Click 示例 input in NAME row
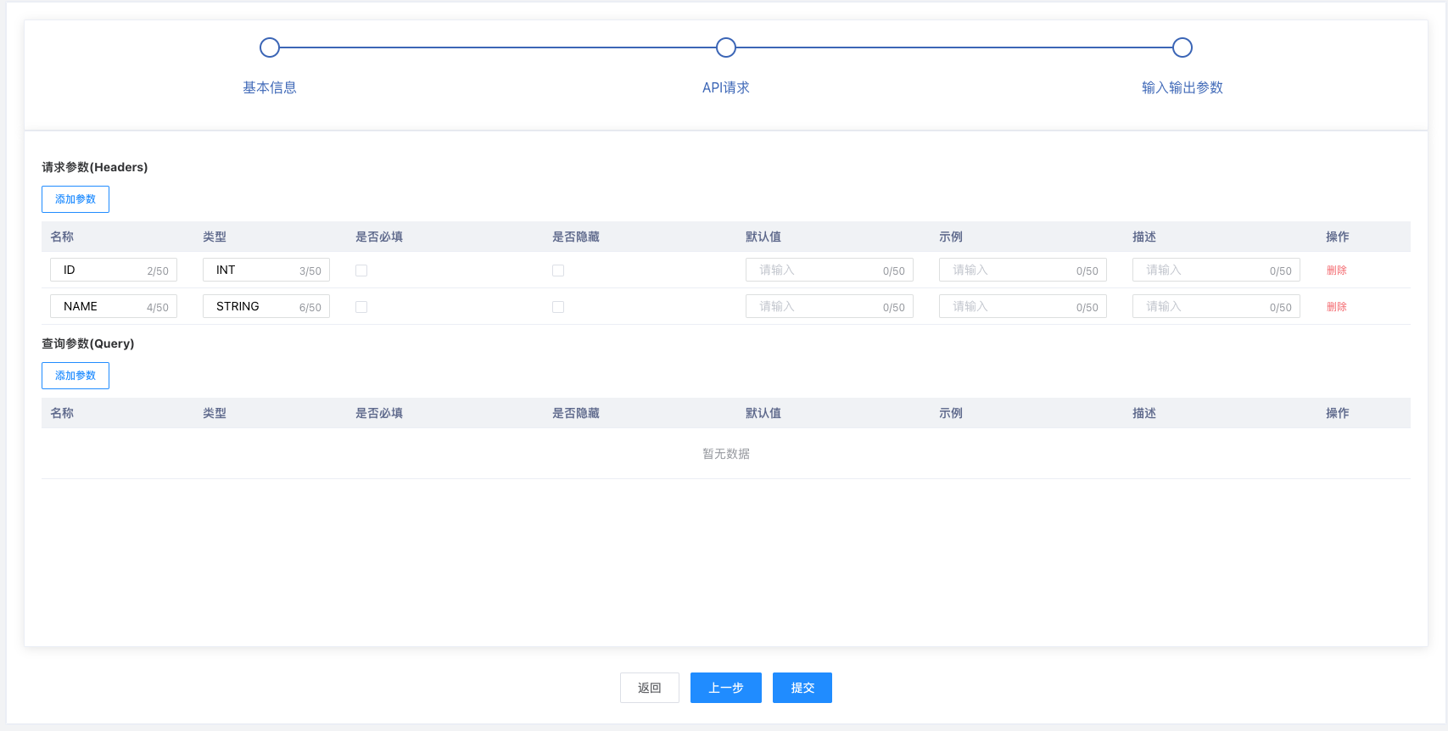Image resolution: width=1448 pixels, height=731 pixels. [1009, 307]
